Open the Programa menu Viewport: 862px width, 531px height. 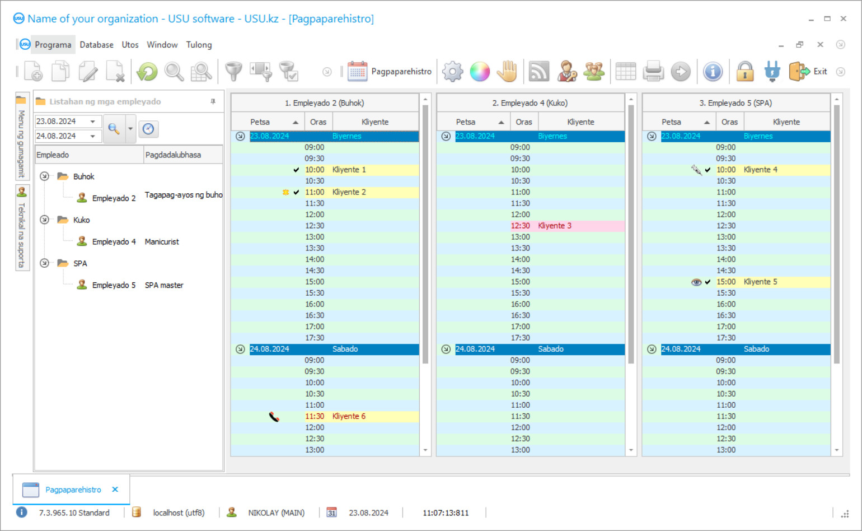coord(53,45)
